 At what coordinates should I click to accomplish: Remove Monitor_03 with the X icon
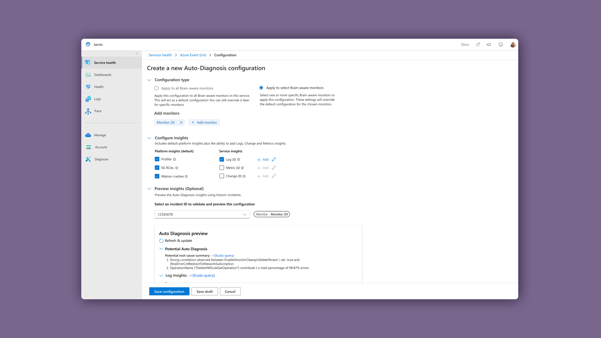[181, 123]
